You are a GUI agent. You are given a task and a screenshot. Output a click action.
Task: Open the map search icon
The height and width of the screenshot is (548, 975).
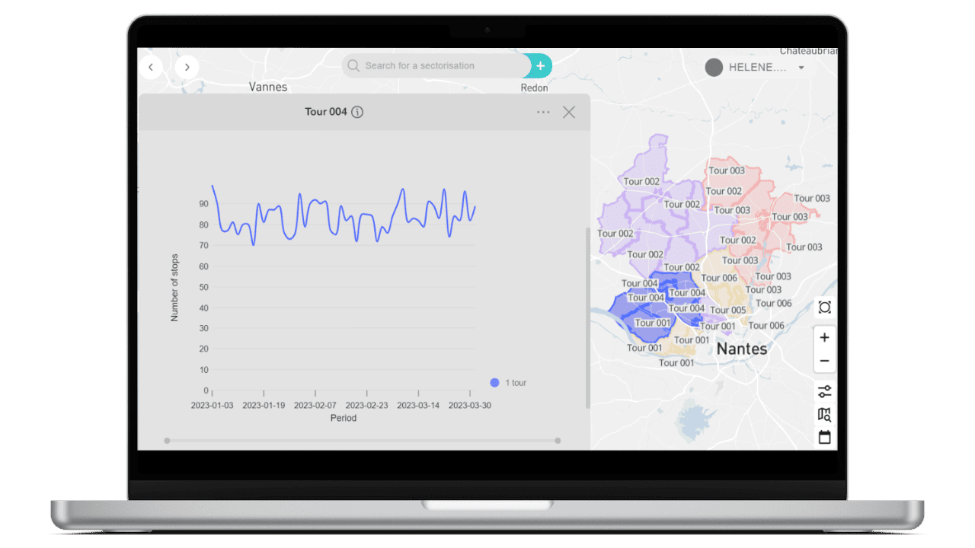click(x=824, y=415)
